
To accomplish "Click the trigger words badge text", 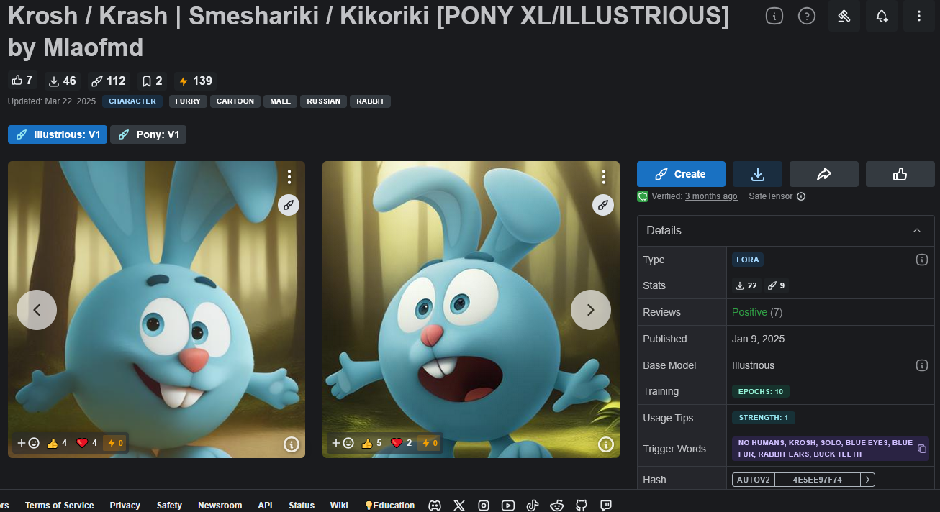I will point(825,449).
